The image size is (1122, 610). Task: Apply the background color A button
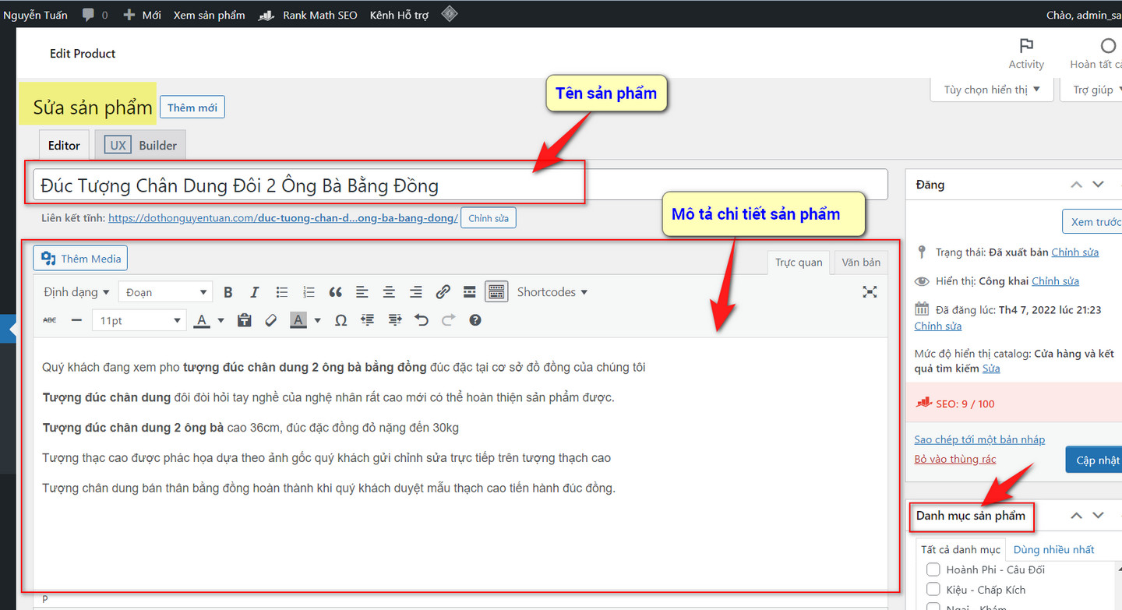(x=298, y=320)
